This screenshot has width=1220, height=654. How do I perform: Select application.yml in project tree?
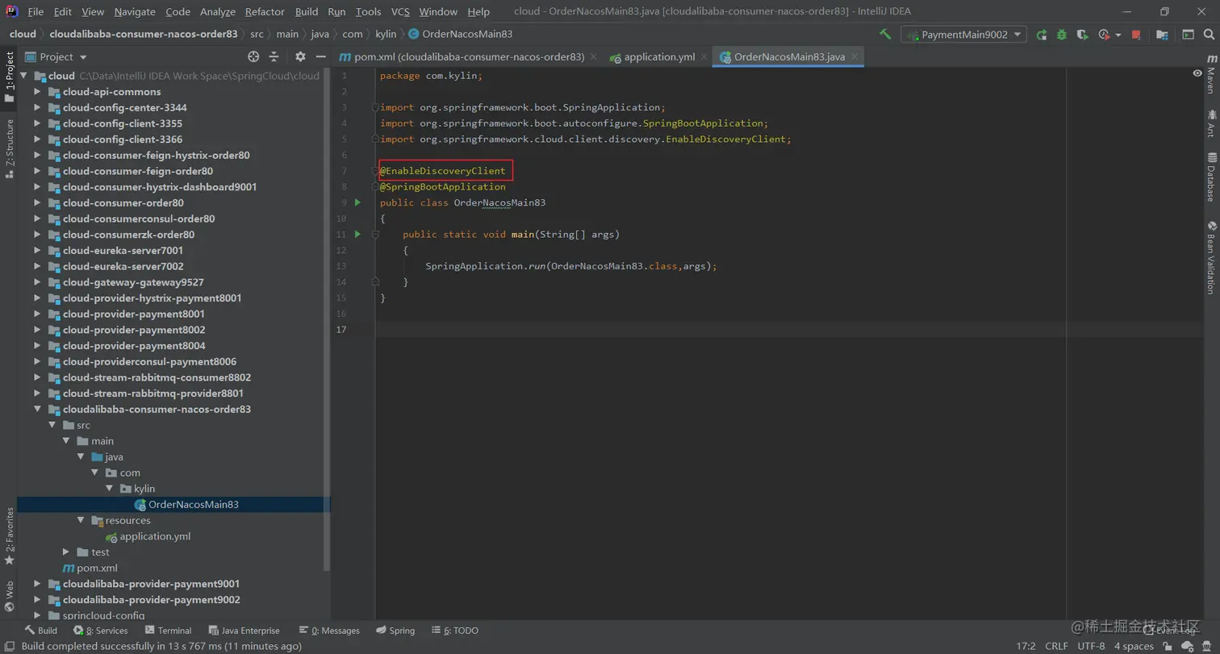pos(155,536)
